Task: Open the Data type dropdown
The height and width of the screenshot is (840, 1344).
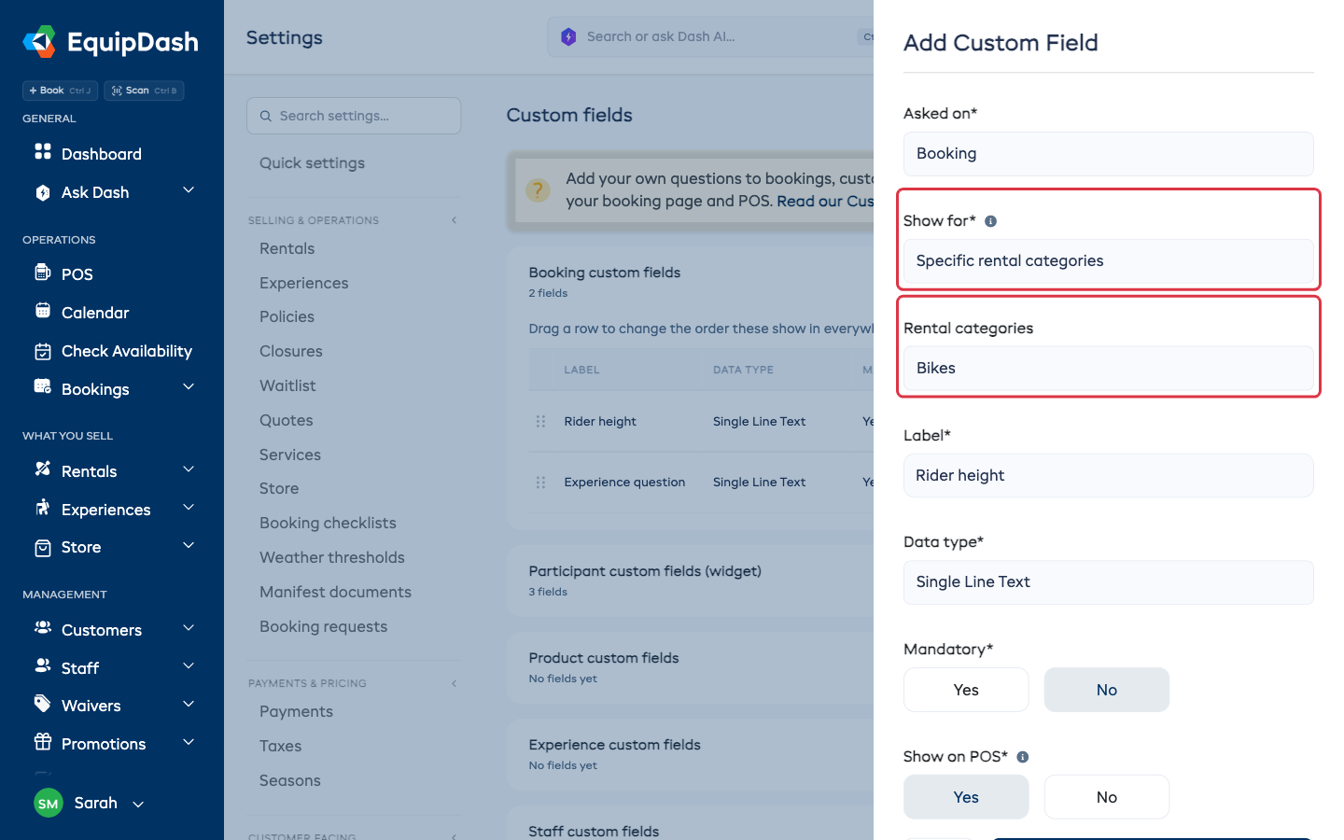Action: pos(1109,582)
